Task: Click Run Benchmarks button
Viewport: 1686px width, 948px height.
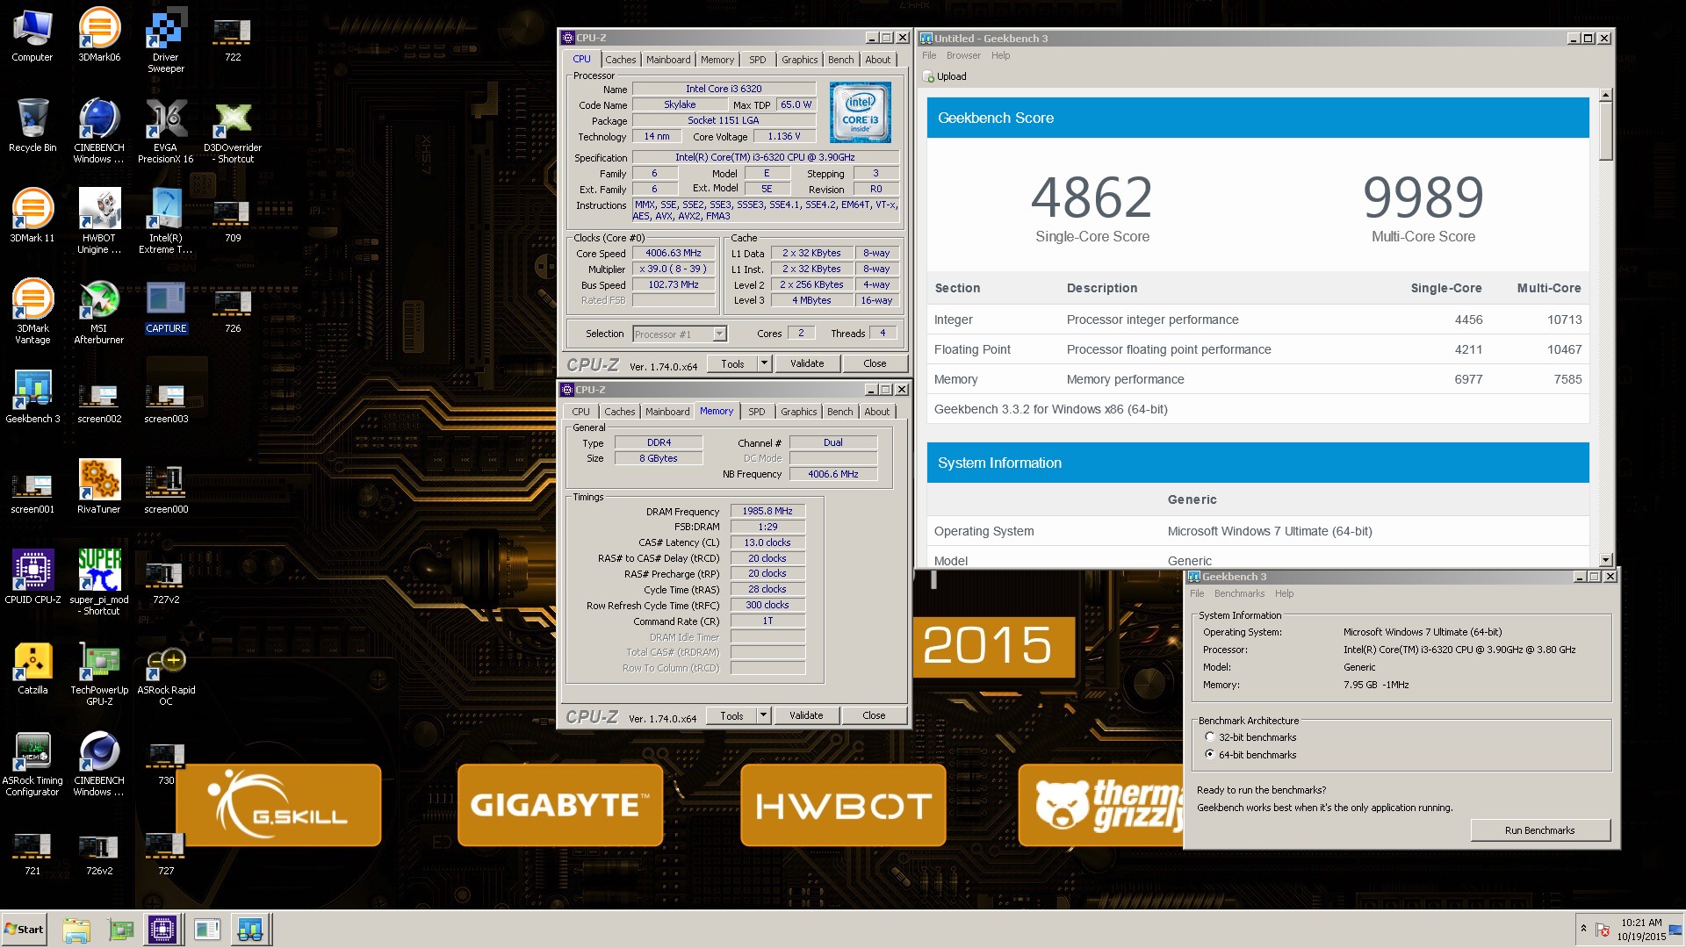Action: pos(1540,830)
